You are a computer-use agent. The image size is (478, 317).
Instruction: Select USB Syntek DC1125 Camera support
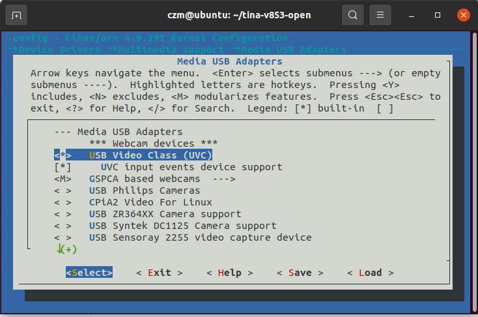[182, 226]
